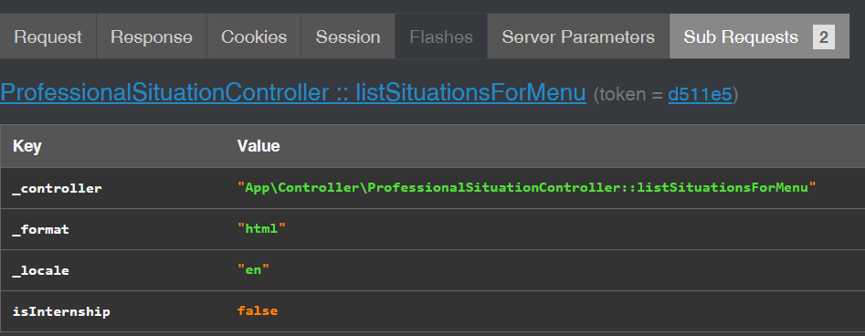
Task: Click the Sub Requests count badge 2
Action: (824, 37)
